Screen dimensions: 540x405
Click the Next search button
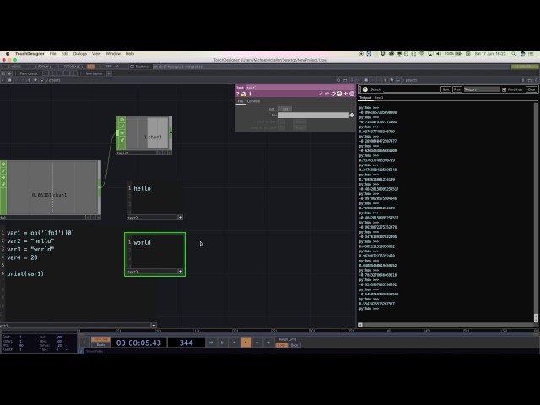click(x=445, y=89)
